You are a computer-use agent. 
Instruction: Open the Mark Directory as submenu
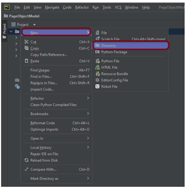pyautogui.click(x=57, y=179)
